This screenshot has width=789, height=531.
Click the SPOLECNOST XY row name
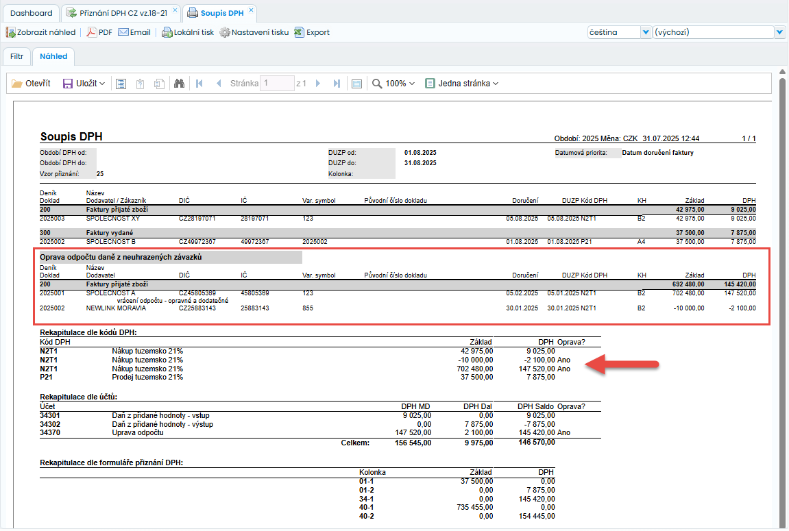tap(112, 219)
